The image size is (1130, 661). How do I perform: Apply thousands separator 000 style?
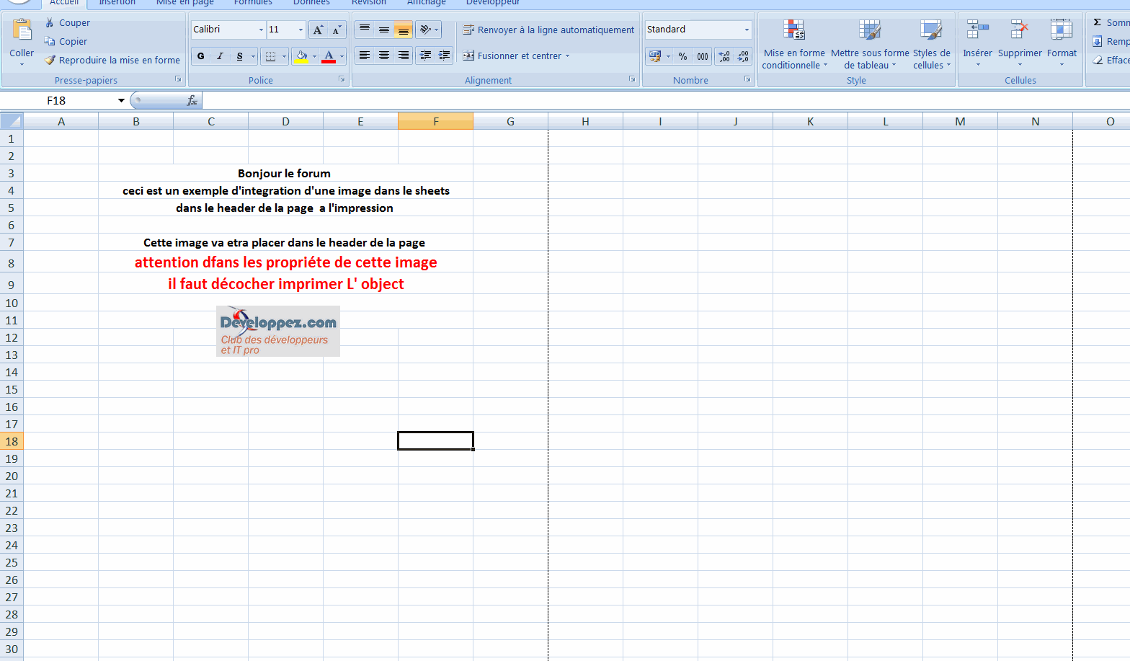coord(703,56)
